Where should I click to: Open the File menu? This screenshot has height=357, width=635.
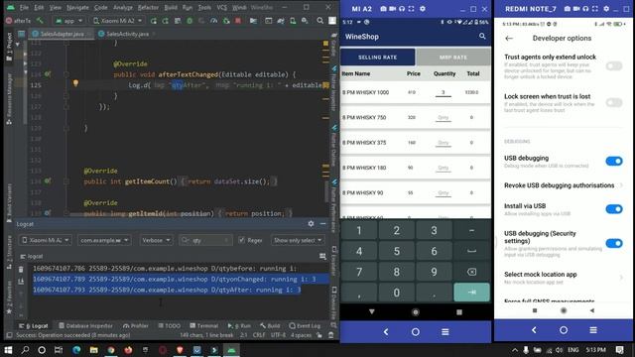[x=24, y=7]
